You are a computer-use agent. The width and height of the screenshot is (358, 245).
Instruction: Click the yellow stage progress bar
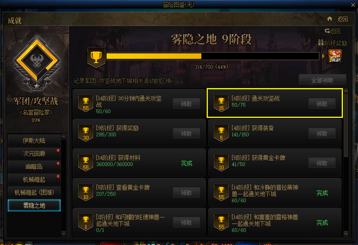(212, 56)
